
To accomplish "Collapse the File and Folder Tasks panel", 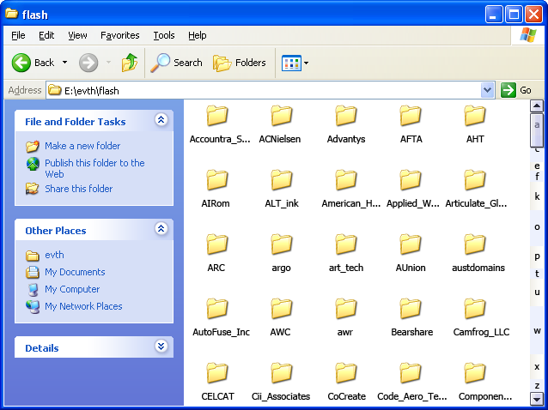I will pyautogui.click(x=161, y=120).
